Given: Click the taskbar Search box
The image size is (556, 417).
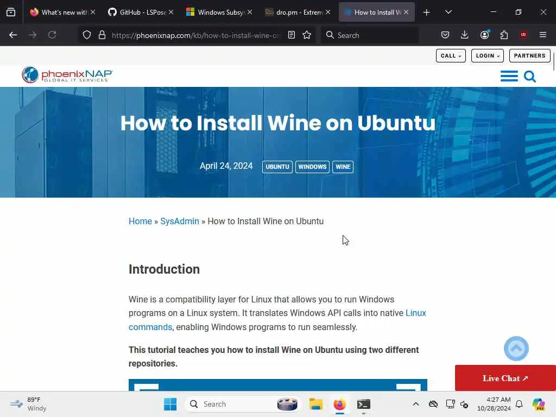Looking at the screenshot, I should [243, 404].
